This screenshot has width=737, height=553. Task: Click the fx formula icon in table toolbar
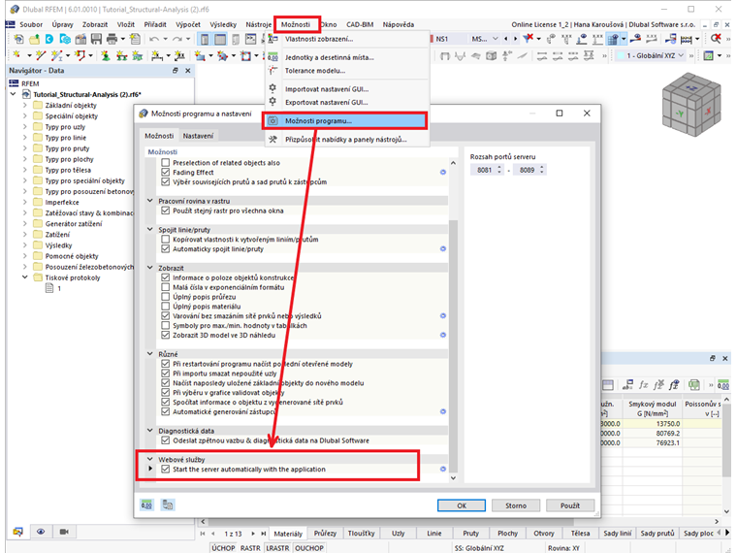click(644, 384)
